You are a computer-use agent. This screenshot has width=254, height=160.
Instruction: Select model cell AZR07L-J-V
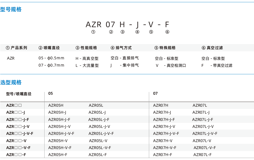point(203,127)
